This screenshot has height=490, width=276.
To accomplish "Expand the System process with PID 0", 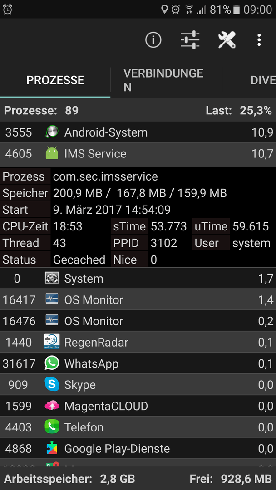I will [138, 279].
